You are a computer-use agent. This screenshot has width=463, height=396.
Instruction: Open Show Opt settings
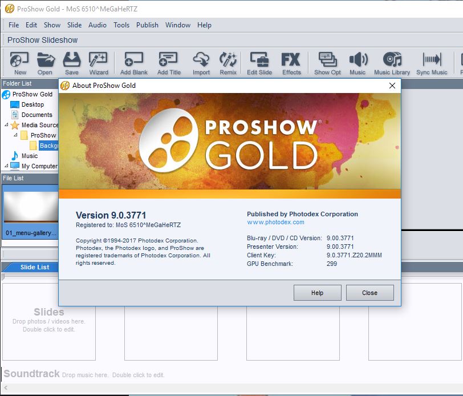pos(327,63)
